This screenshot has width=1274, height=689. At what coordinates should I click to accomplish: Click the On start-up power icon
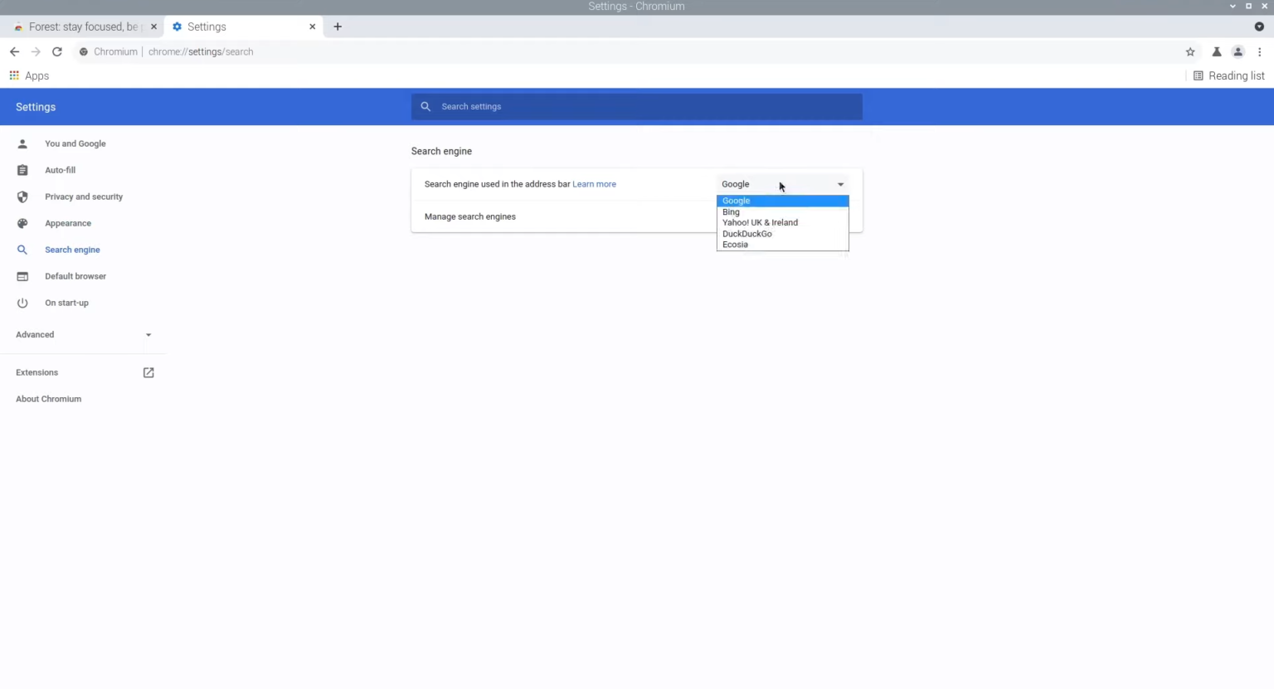[22, 303]
